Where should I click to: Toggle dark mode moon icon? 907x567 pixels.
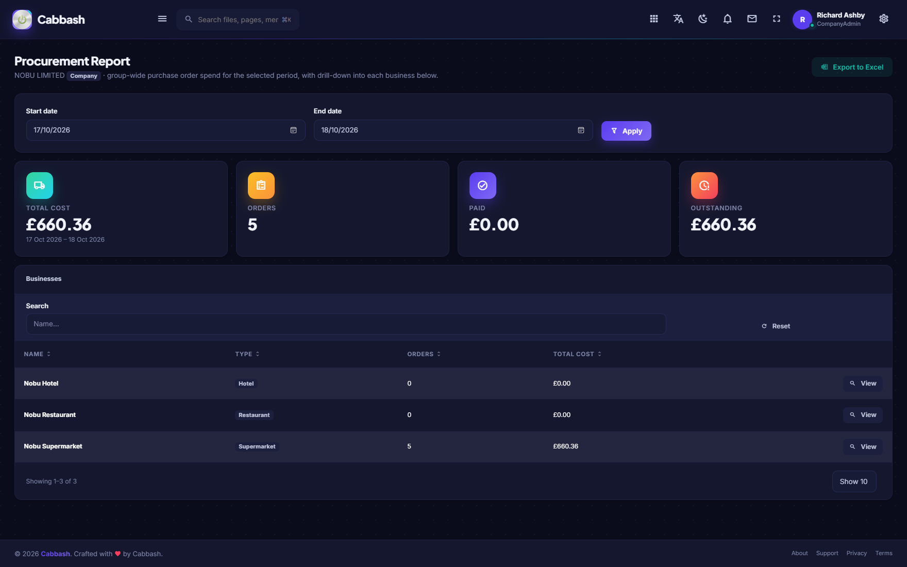703,19
